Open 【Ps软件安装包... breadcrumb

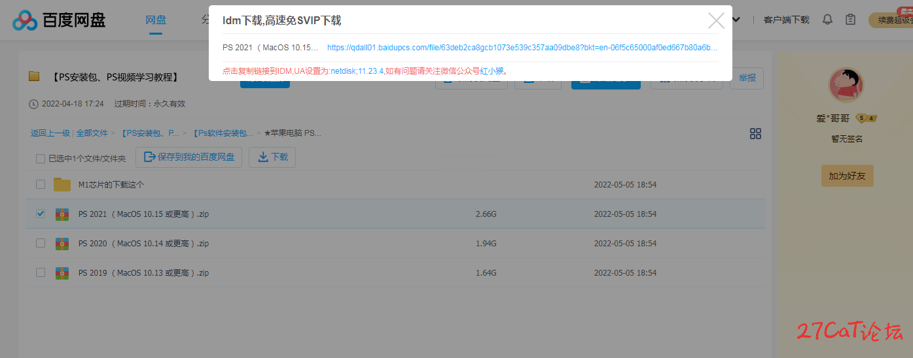point(222,133)
